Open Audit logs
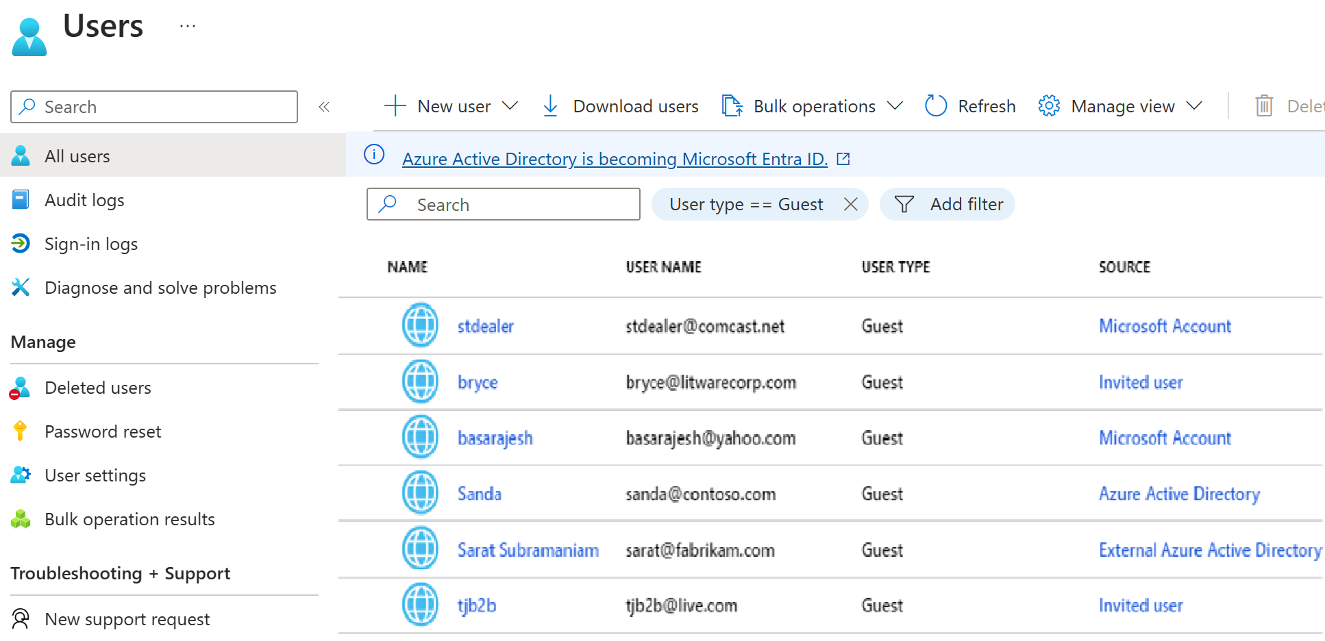Viewport: 1325px width, 641px height. click(x=84, y=200)
